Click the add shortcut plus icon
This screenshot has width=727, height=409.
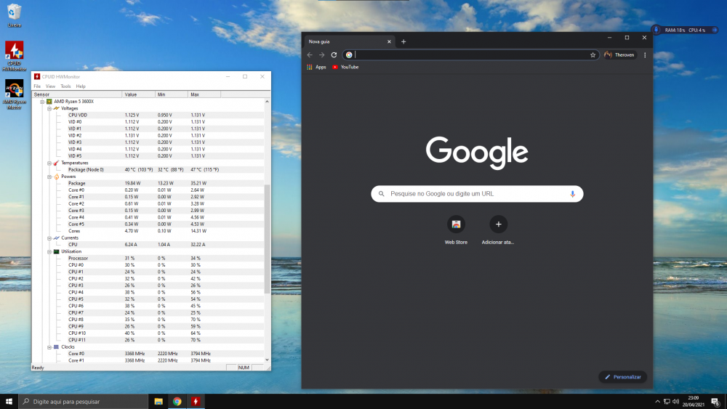(498, 224)
